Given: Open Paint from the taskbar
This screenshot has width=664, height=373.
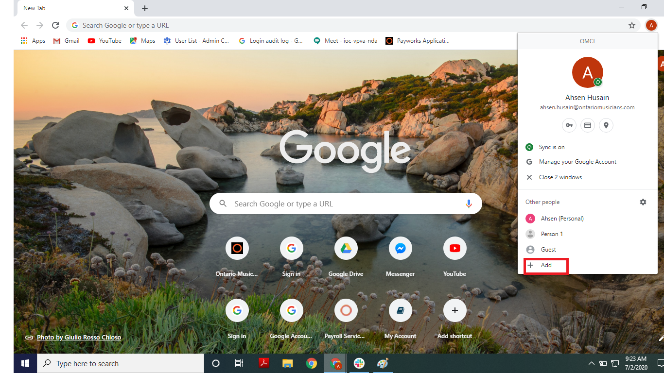Looking at the screenshot, I should click(383, 363).
